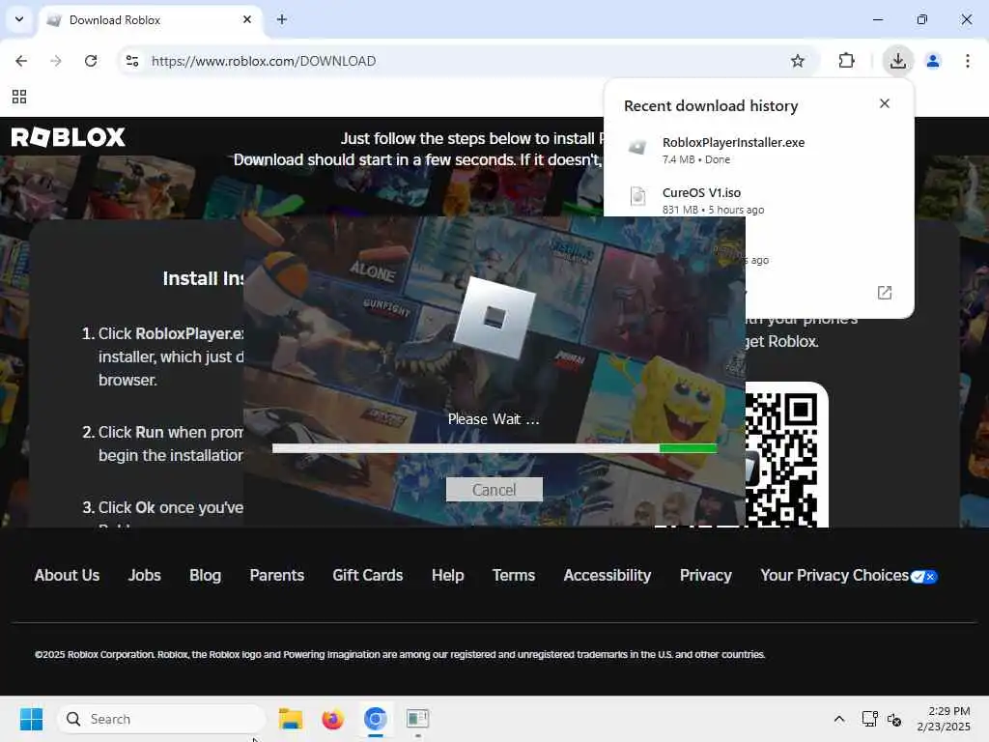Go back to the previous page
The width and height of the screenshot is (989, 742).
[x=21, y=61]
